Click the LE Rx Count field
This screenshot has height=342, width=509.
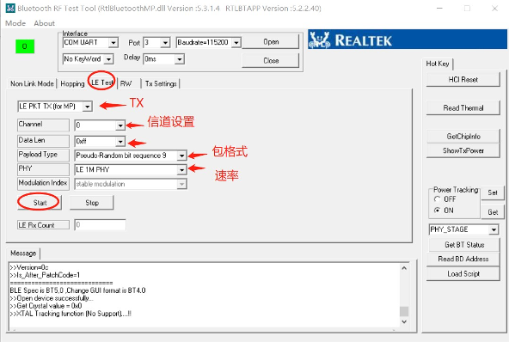pos(100,225)
